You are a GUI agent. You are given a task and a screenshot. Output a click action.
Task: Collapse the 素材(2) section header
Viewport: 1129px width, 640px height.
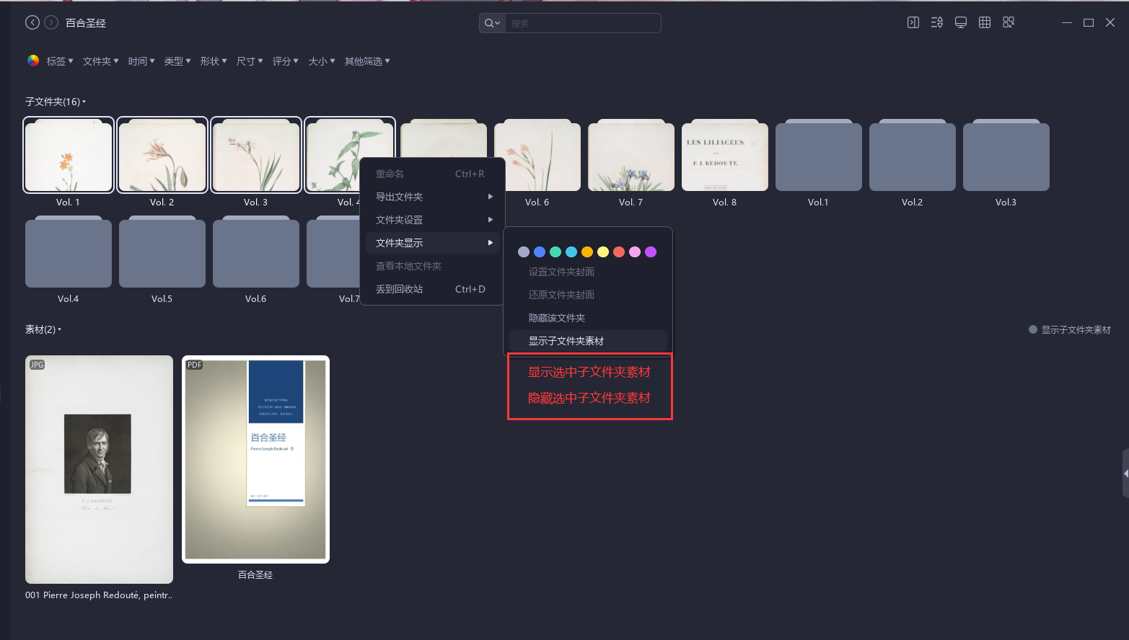click(x=43, y=329)
